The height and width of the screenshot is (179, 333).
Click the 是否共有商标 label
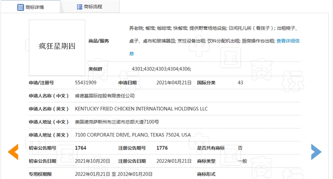tap(211, 148)
